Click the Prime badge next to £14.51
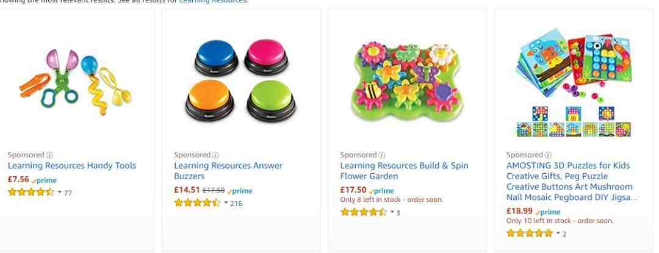 [240, 191]
